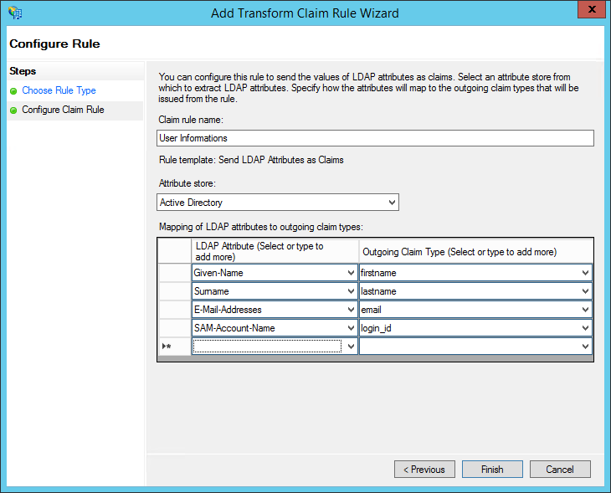
Task: Select the Configure Claim Rule step
Action: (63, 110)
